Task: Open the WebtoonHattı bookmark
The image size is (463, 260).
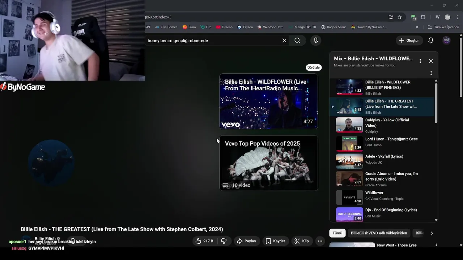Action: tap(270, 27)
